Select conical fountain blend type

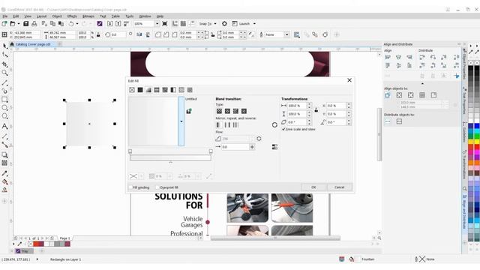click(x=235, y=111)
